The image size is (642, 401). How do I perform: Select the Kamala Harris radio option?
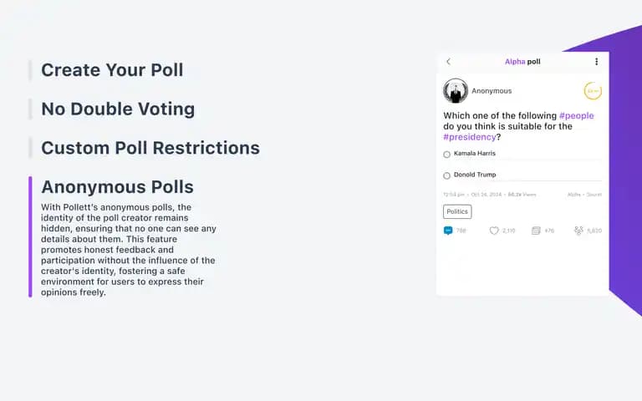[x=446, y=155]
